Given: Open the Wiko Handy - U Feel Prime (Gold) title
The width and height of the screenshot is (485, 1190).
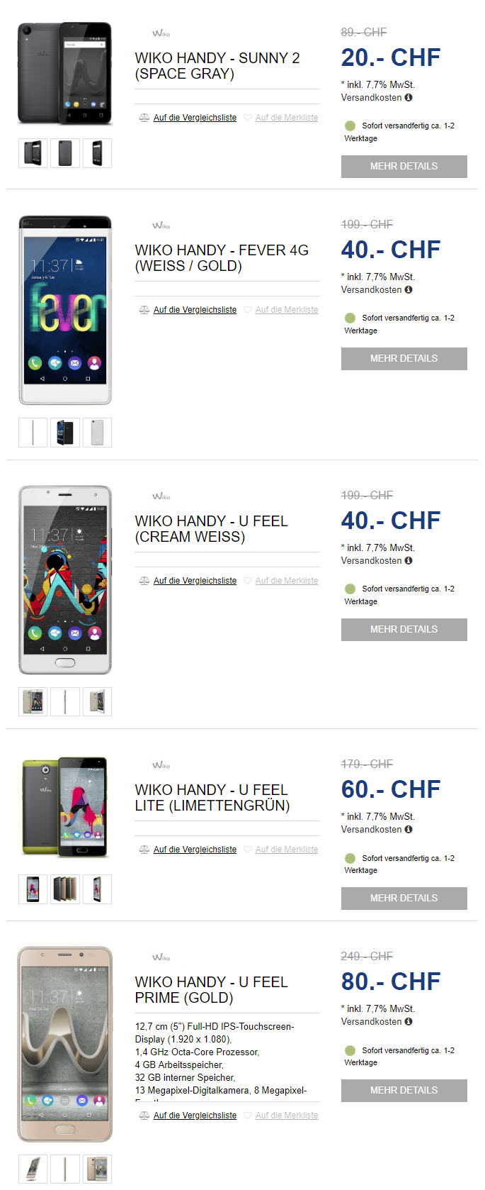Looking at the screenshot, I should (x=212, y=990).
